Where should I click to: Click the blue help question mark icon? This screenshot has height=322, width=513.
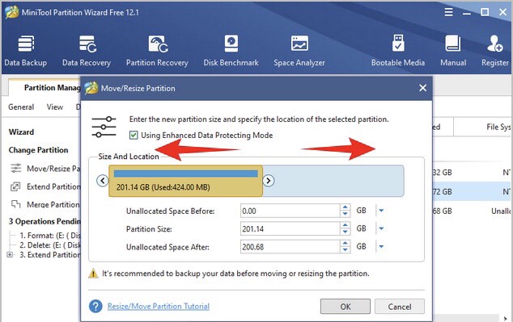[95, 306]
